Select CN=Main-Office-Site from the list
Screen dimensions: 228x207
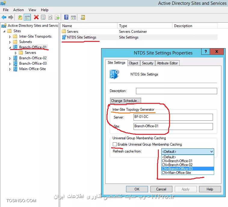pyautogui.click(x=188, y=173)
